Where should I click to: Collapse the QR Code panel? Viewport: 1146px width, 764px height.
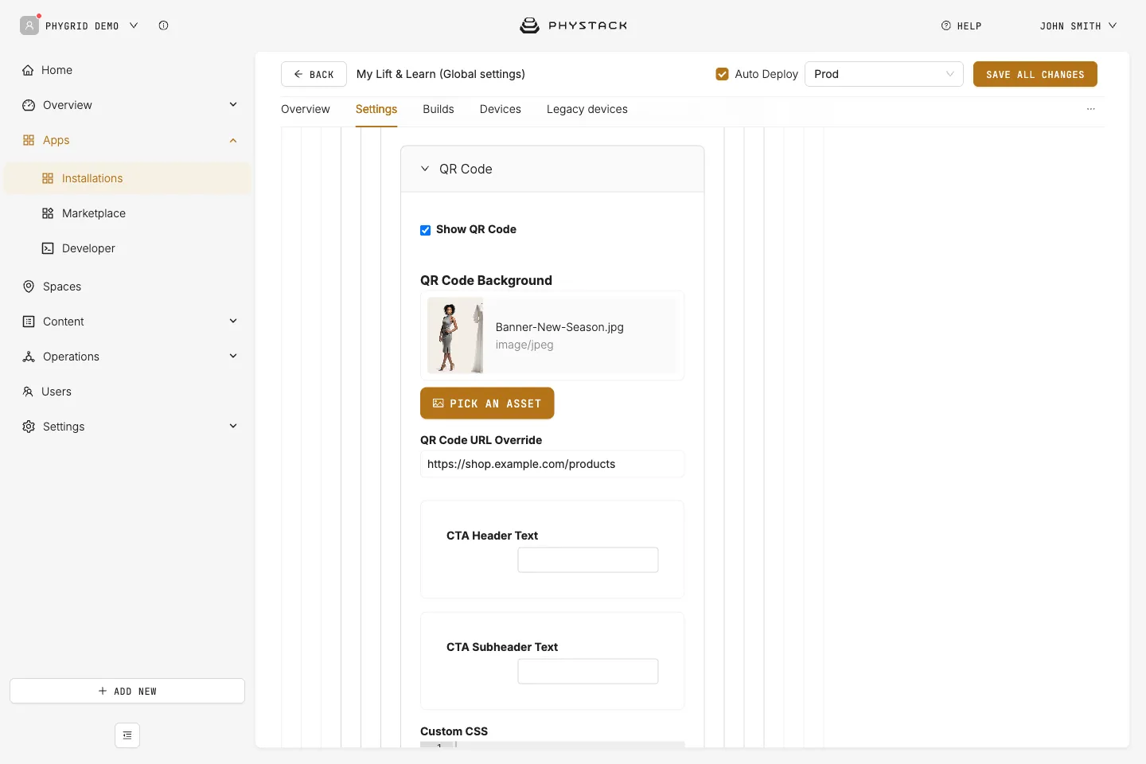pyautogui.click(x=425, y=169)
